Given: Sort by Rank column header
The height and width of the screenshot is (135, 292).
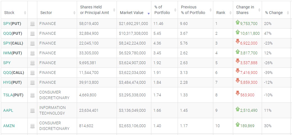Looking at the screenshot, I should (221, 13).
